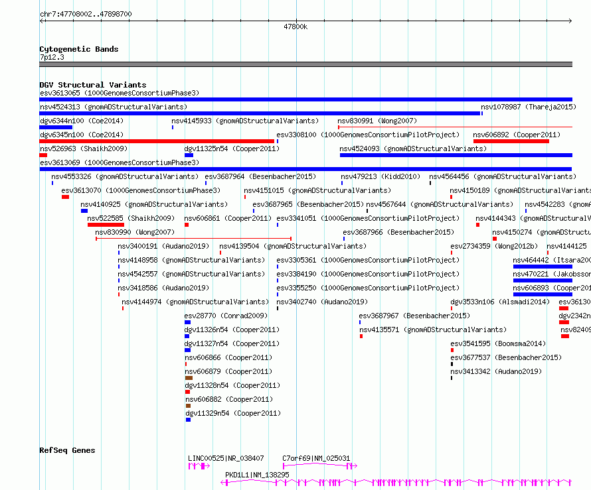
Task: Click esv2734359 Wong2012b label
Action: tap(494, 246)
